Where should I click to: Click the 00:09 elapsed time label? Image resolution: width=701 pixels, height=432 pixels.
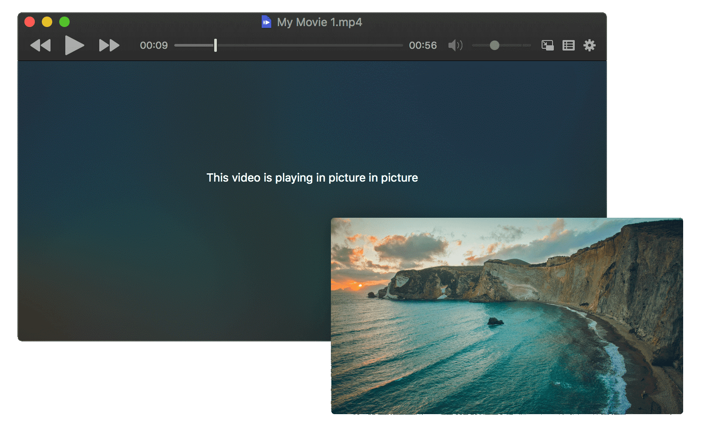click(x=153, y=45)
